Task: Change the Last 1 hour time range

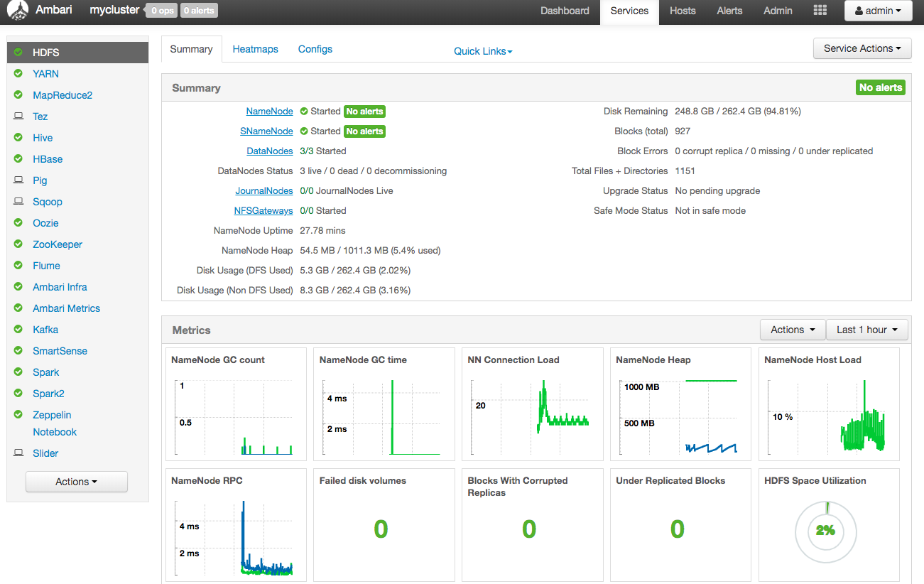Action: pyautogui.click(x=867, y=330)
